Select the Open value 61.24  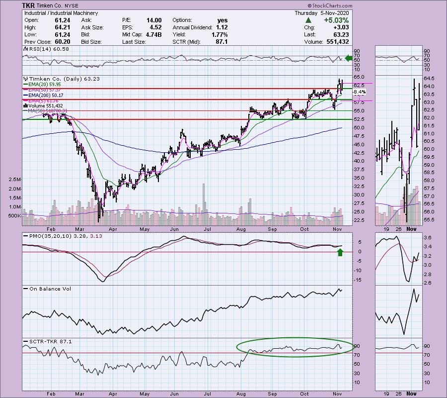(63, 20)
